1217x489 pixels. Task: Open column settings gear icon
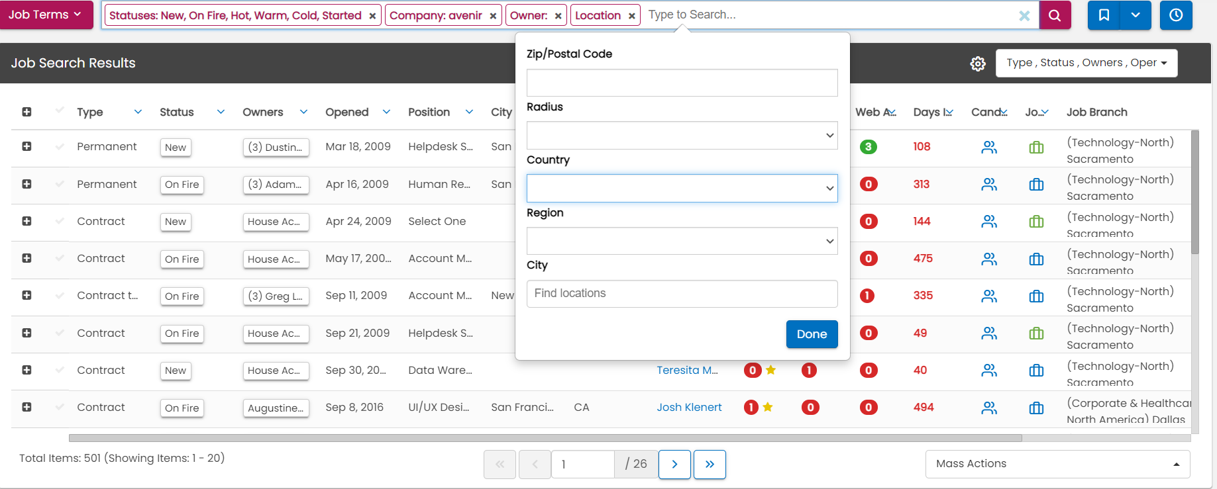click(978, 64)
